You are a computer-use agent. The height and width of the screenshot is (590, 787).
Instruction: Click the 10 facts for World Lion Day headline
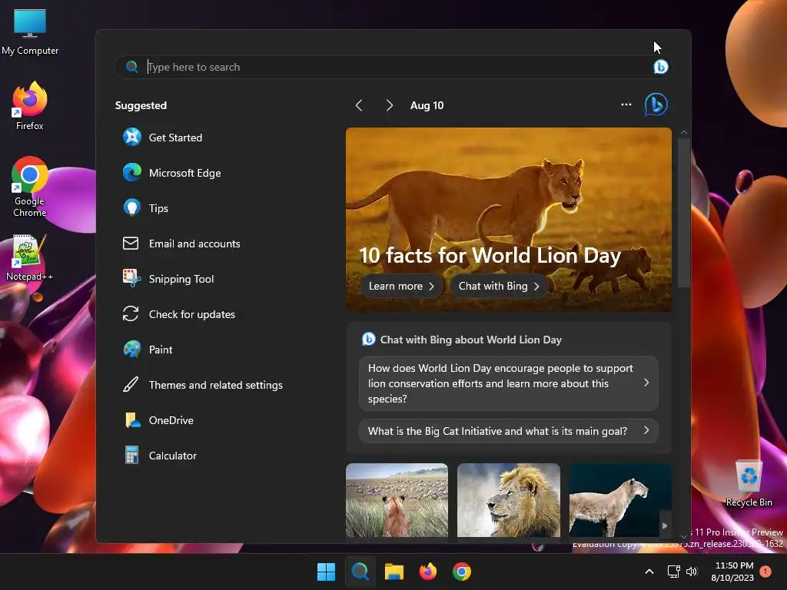[490, 255]
